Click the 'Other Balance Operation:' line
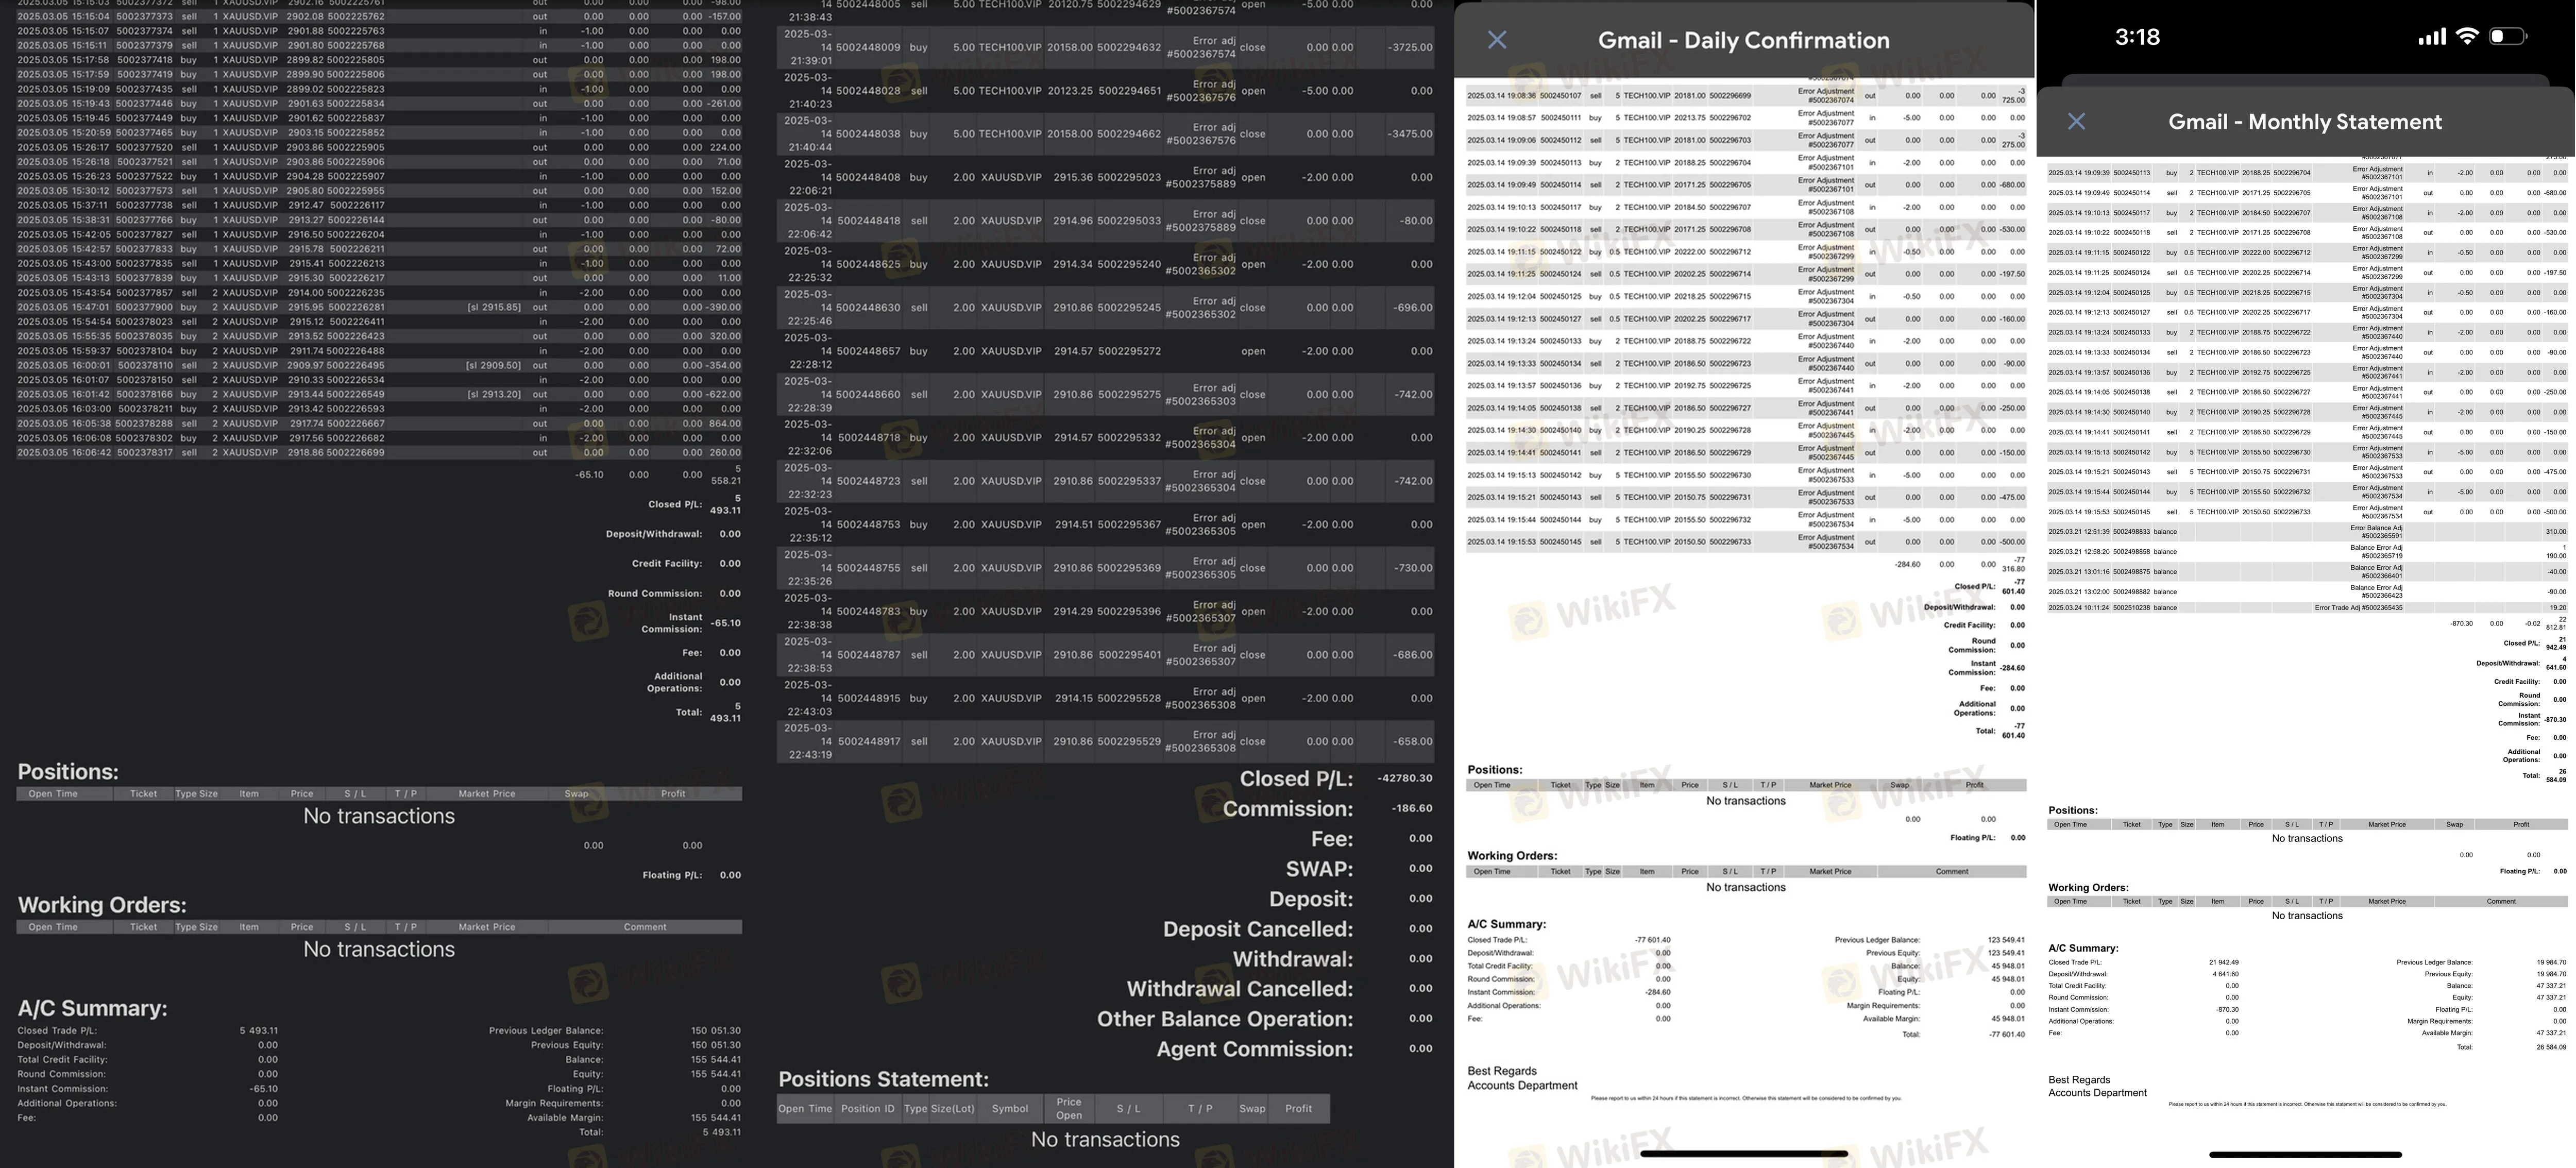This screenshot has height=1168, width=2576. pyautogui.click(x=1264, y=1019)
